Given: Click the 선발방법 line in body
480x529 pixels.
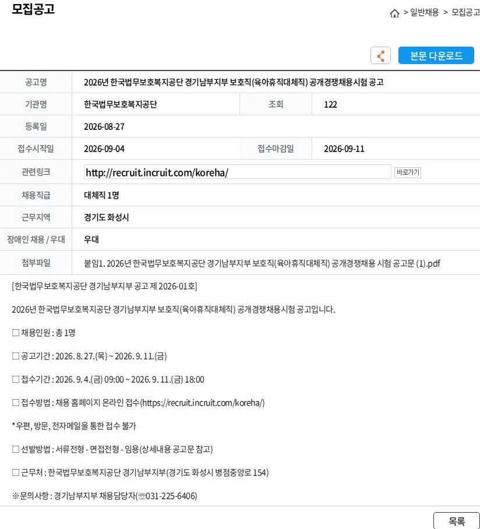Looking at the screenshot, I should (112, 449).
